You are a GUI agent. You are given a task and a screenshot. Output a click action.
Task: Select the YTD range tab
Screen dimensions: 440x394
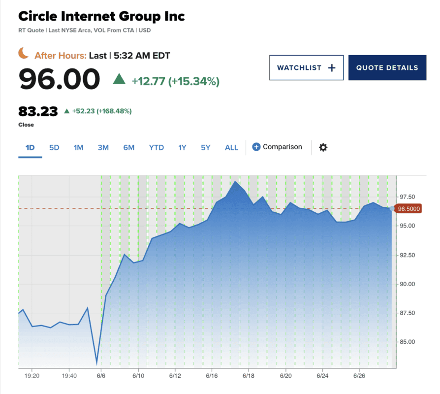pos(157,147)
